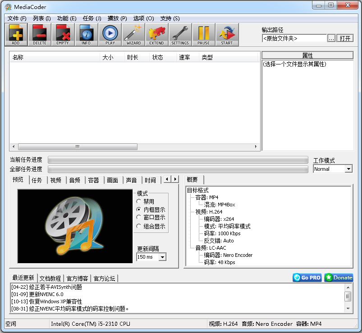Open the 功能 (E) menu
The width and height of the screenshot is (362, 333).
67,18
